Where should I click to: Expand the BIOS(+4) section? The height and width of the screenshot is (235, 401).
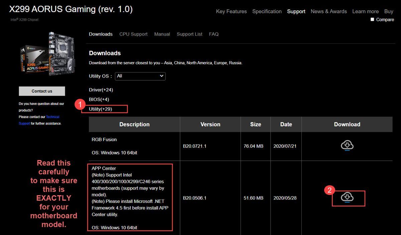pyautogui.click(x=99, y=99)
